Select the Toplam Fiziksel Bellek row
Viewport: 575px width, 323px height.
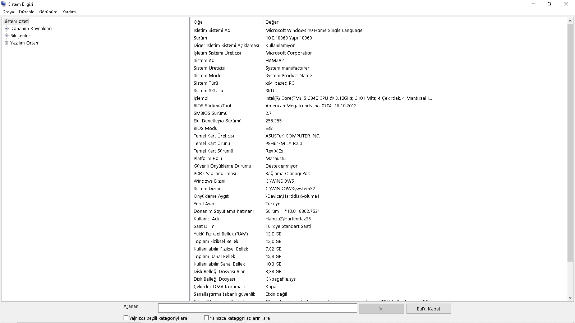click(x=313, y=242)
